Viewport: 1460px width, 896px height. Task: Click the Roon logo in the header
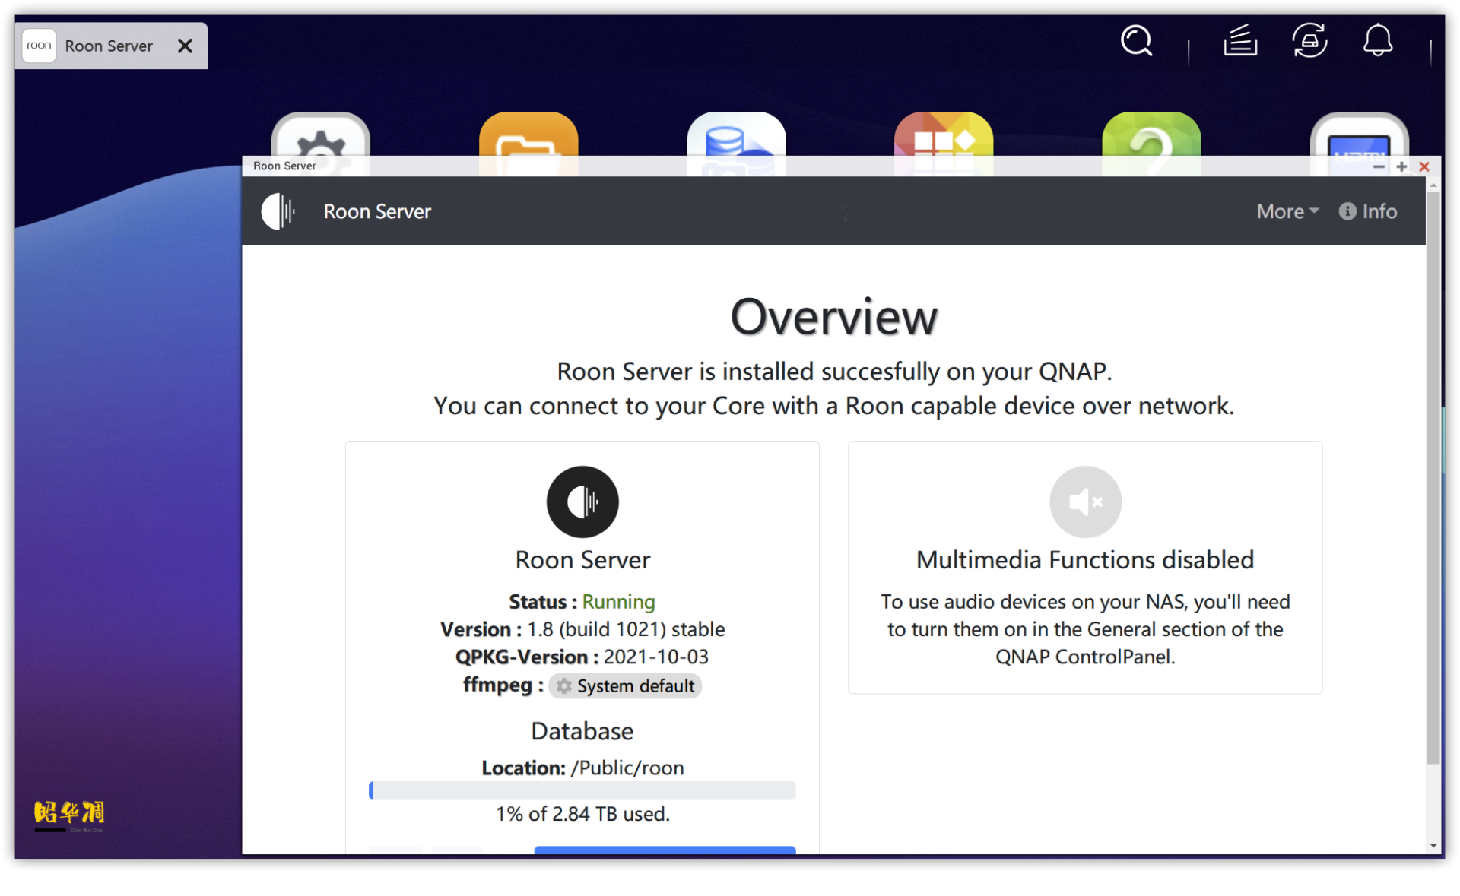tap(278, 211)
